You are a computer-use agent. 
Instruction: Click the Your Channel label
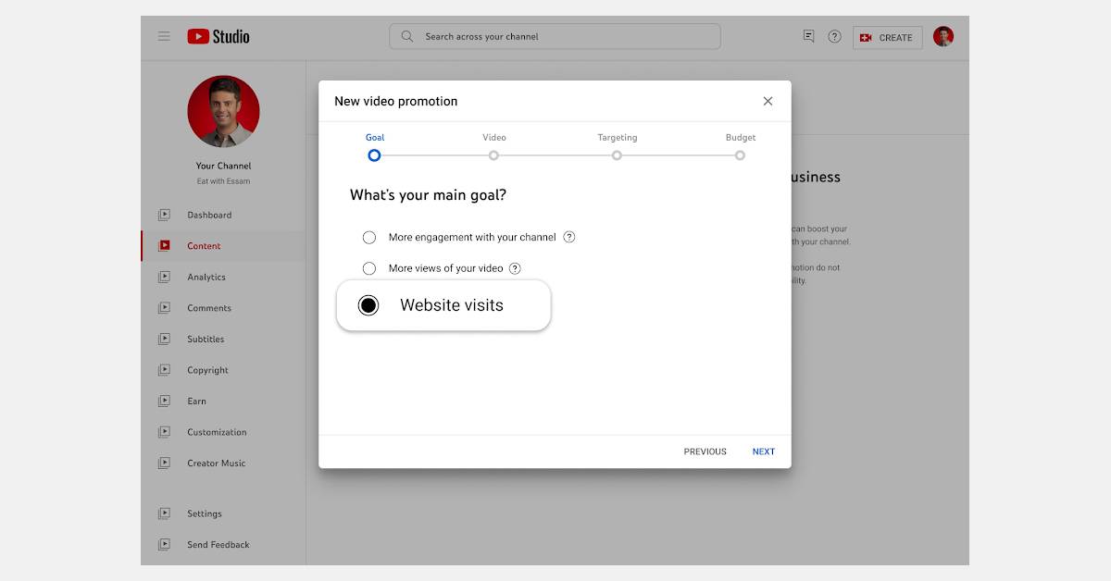(x=223, y=167)
